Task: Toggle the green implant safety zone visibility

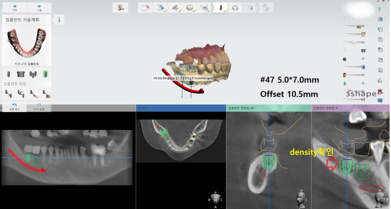Action: point(345,83)
